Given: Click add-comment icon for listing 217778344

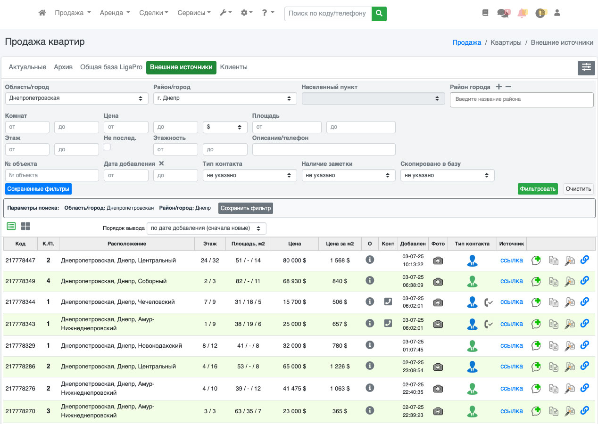Looking at the screenshot, I should [x=536, y=302].
